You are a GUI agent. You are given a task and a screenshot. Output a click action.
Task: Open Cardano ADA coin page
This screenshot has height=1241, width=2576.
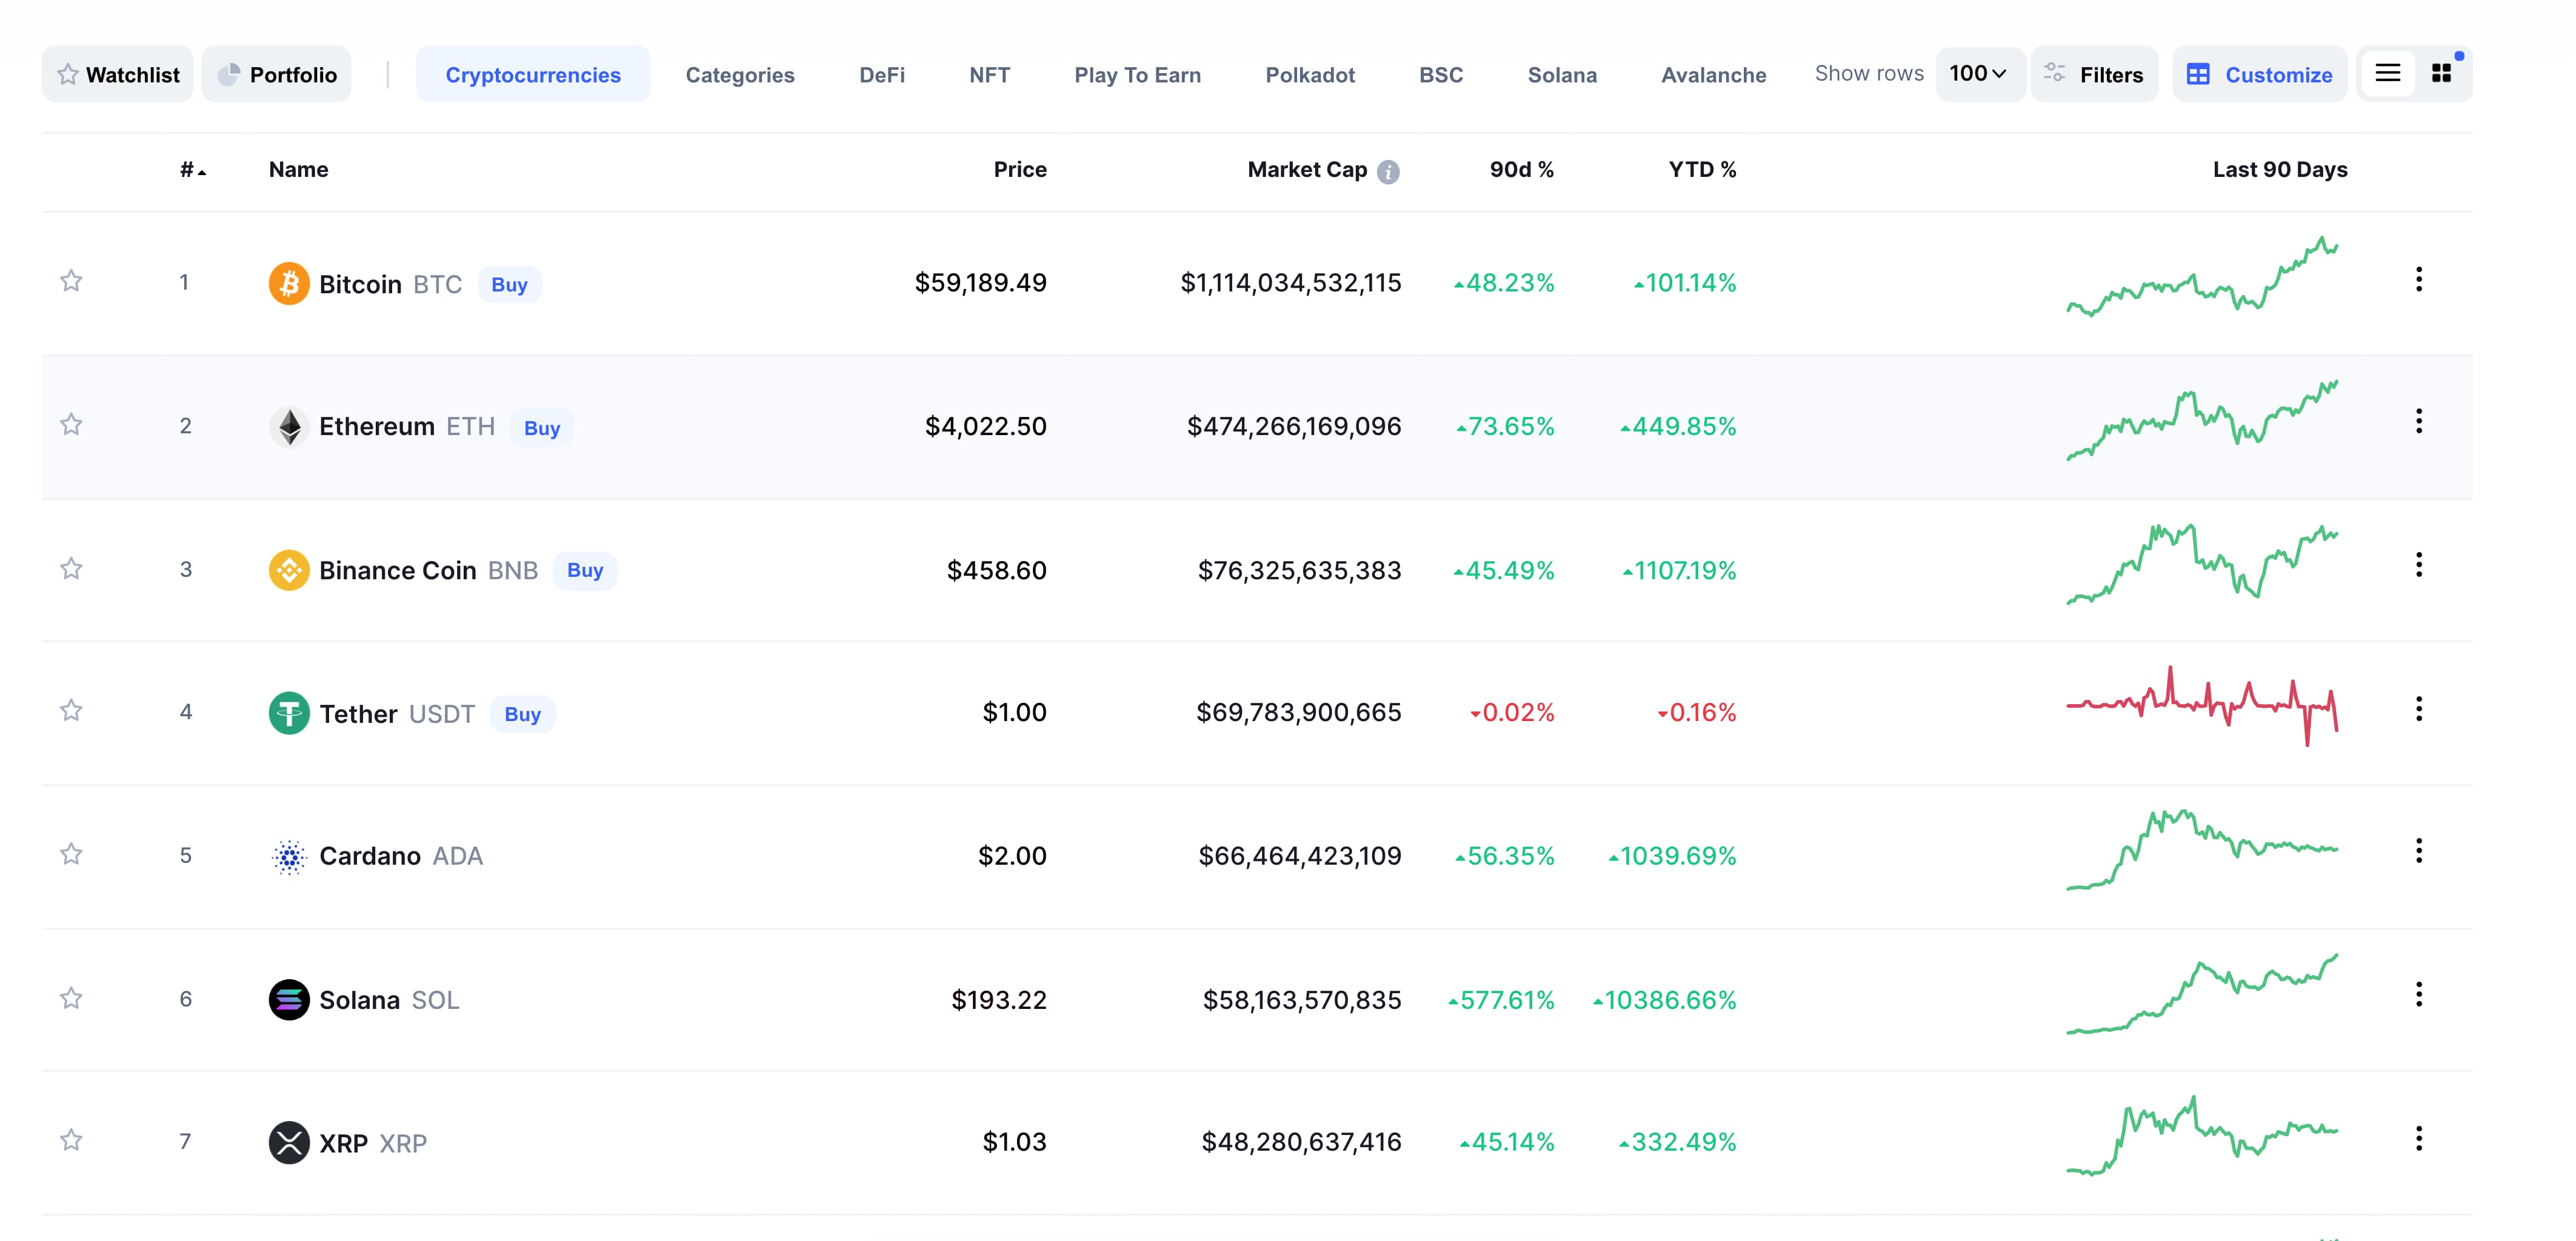401,856
